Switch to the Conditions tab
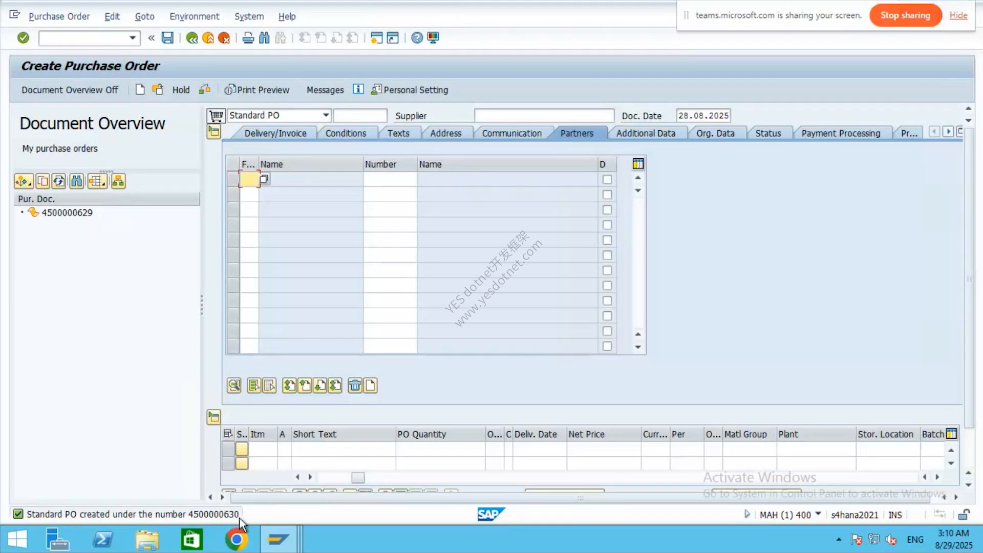Image resolution: width=983 pixels, height=553 pixels. pyautogui.click(x=346, y=133)
